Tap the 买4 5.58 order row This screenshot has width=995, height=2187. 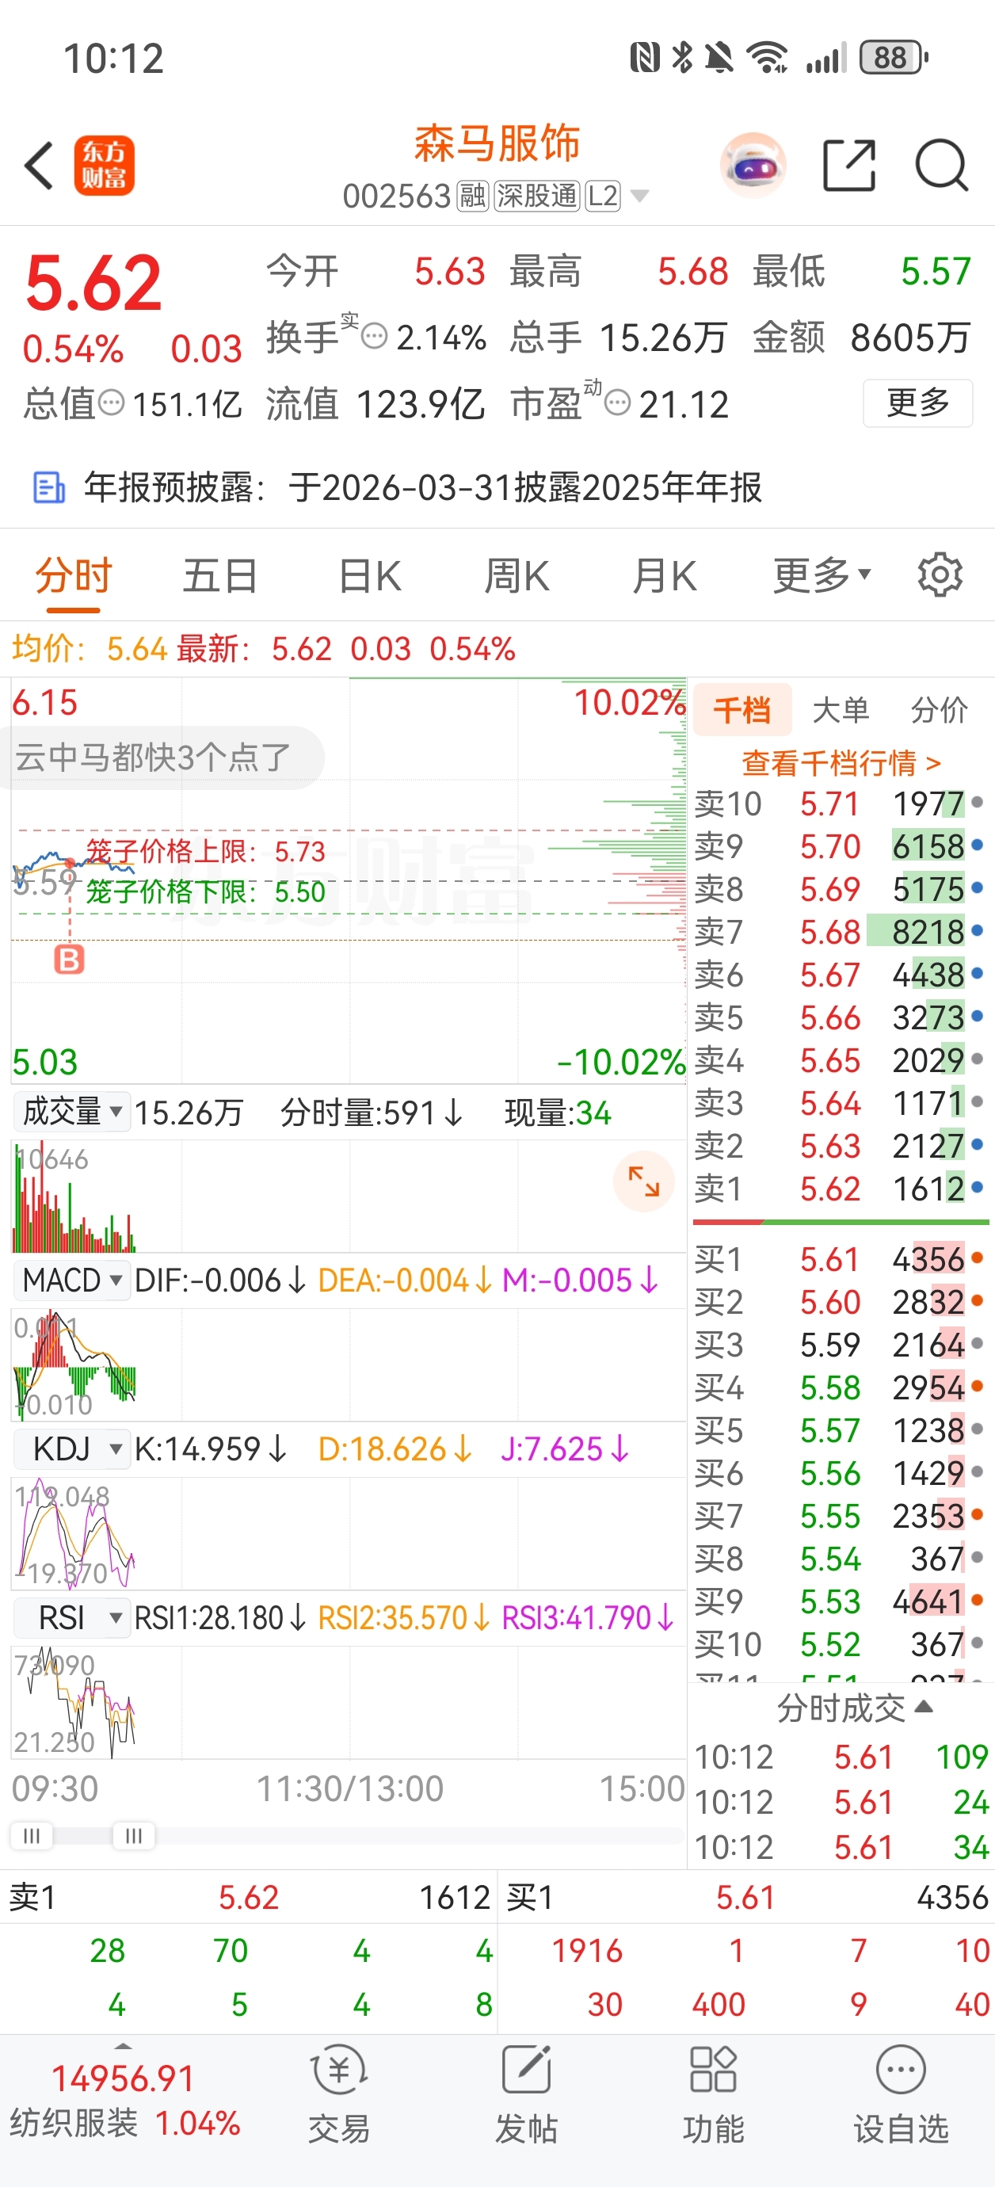[839, 1387]
